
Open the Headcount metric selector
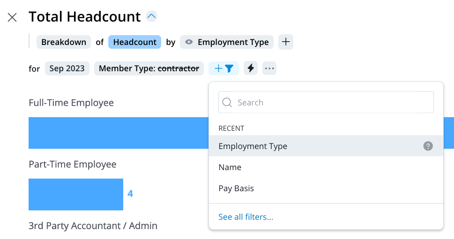click(x=134, y=42)
